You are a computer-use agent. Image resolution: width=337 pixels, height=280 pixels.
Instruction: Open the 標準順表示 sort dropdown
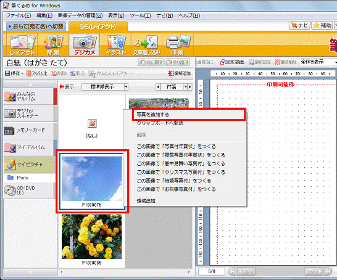coord(105,87)
